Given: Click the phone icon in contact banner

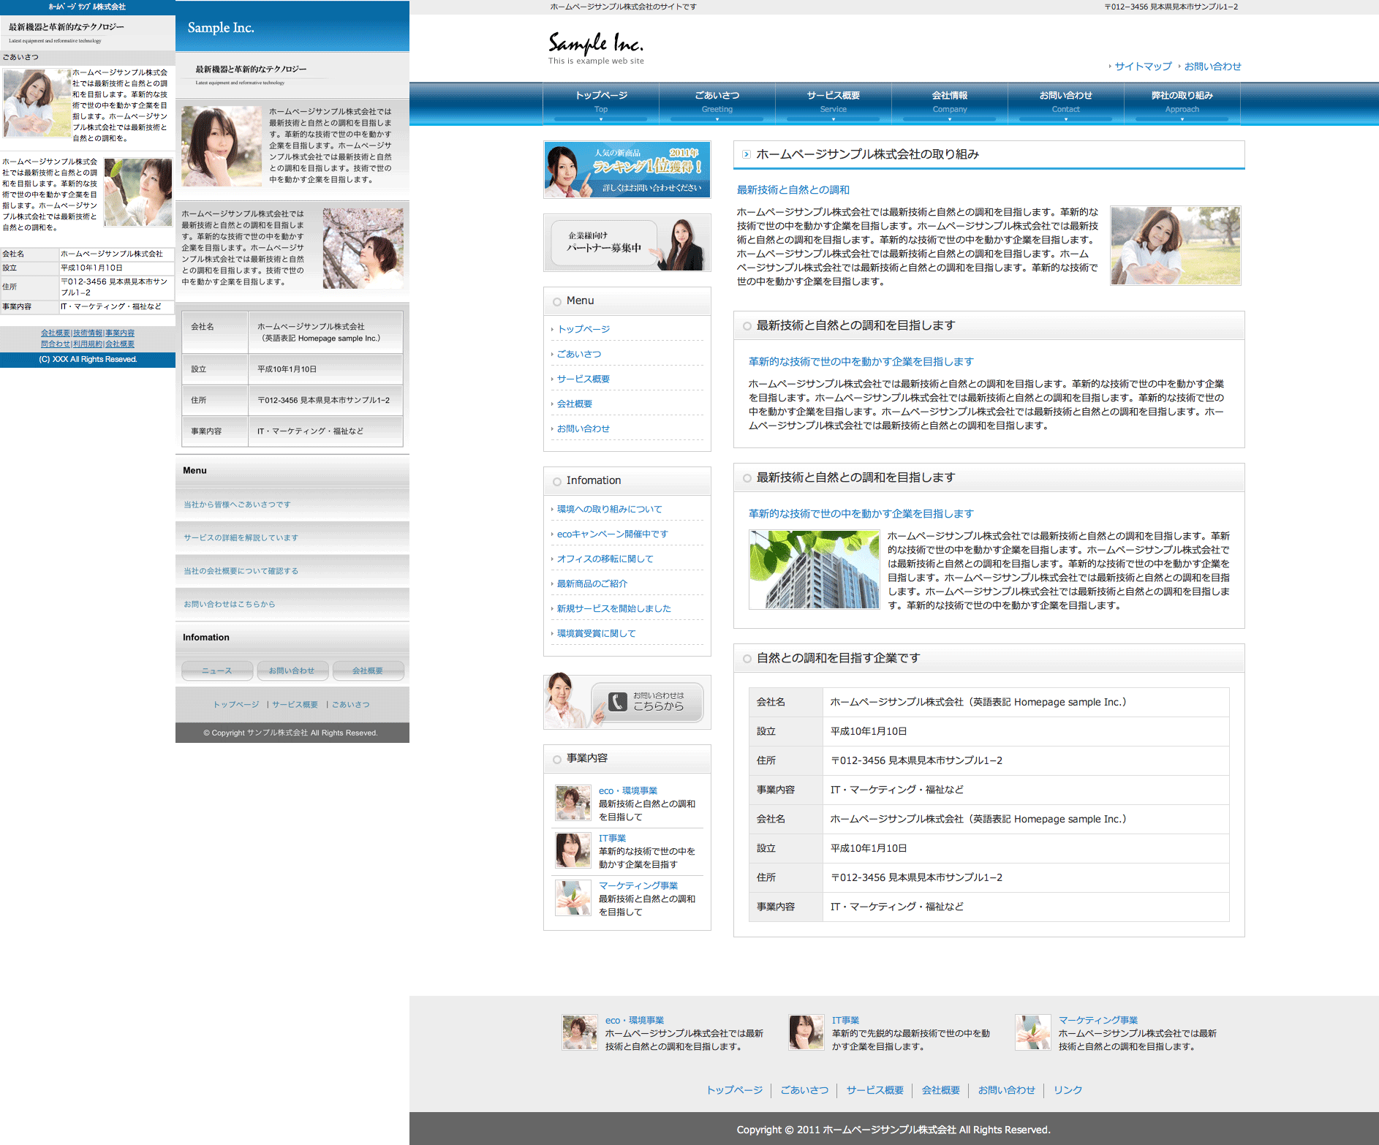Looking at the screenshot, I should pyautogui.click(x=618, y=702).
